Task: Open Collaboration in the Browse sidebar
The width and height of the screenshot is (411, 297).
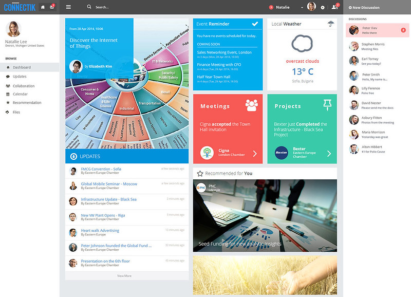Action: (24, 86)
